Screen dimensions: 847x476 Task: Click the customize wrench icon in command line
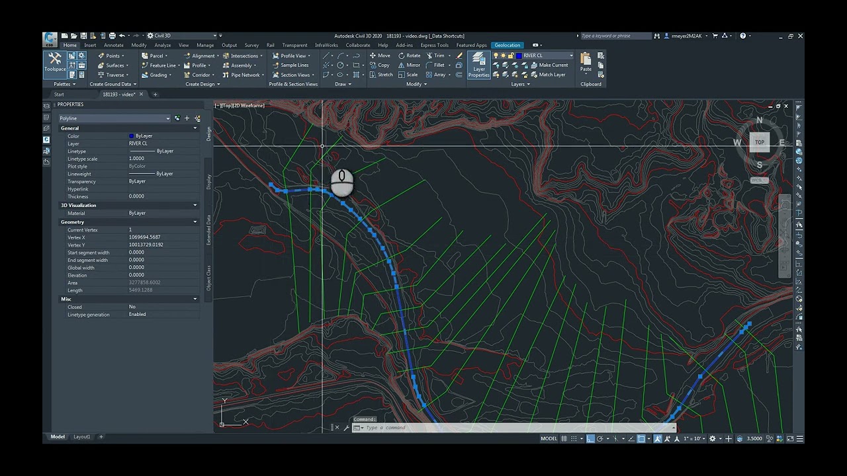346,428
